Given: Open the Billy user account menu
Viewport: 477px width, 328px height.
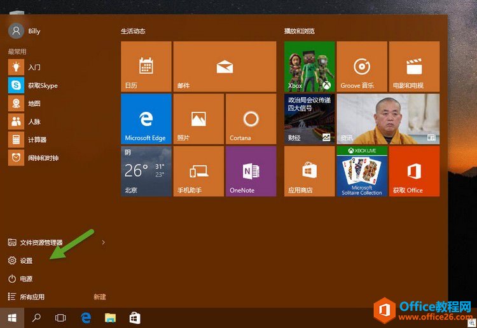Looking at the screenshot, I should [24, 31].
